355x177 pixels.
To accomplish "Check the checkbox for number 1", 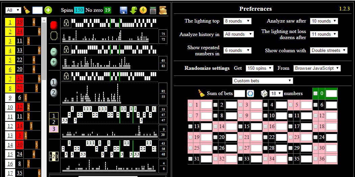I will pos(190,105).
